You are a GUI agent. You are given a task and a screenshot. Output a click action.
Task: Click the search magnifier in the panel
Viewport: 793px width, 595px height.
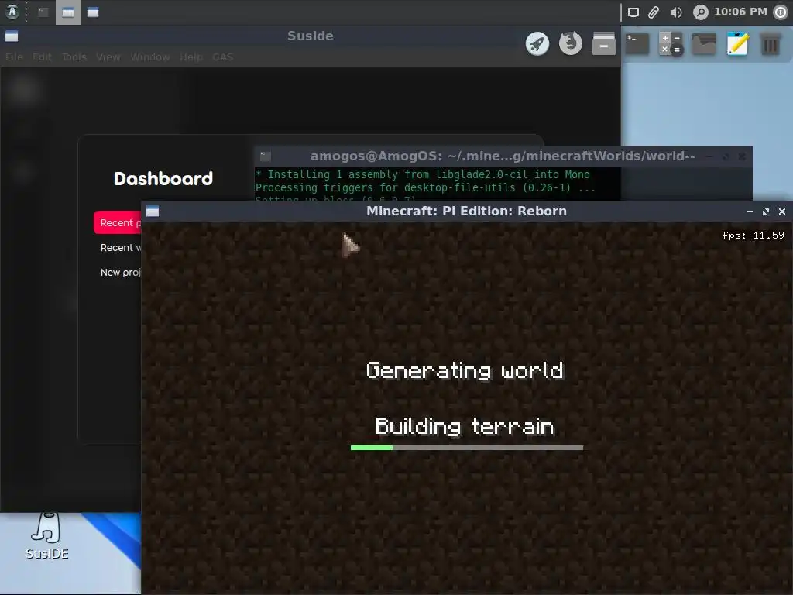point(700,12)
